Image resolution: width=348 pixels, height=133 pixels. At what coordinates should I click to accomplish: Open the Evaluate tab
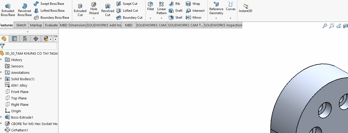click(51, 25)
